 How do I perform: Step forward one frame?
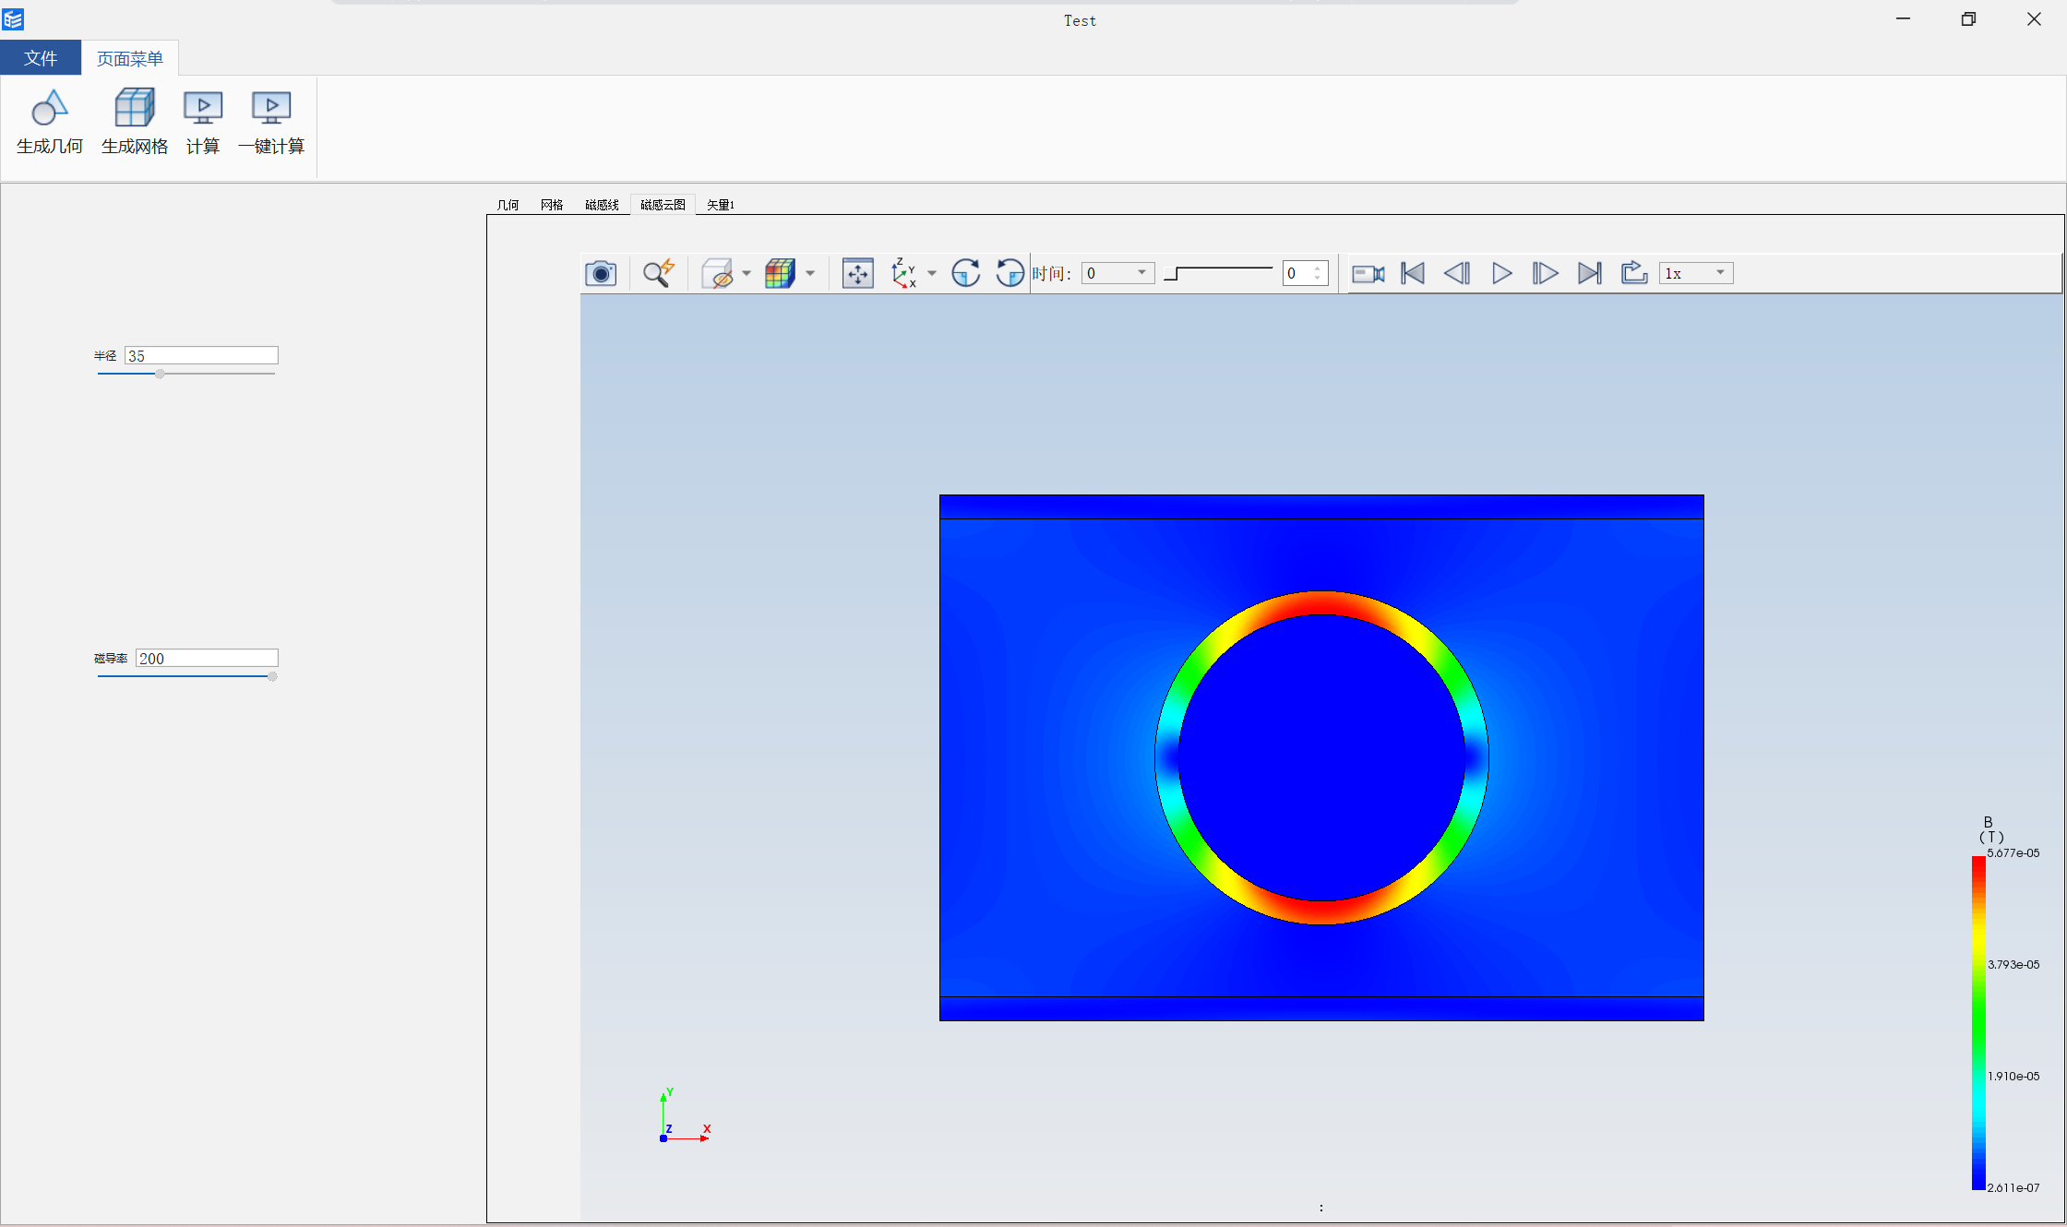pyautogui.click(x=1546, y=273)
